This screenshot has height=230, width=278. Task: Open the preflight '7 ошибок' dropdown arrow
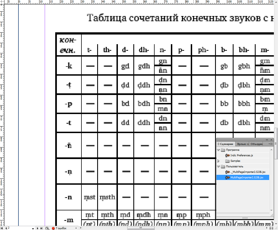(x=76, y=228)
